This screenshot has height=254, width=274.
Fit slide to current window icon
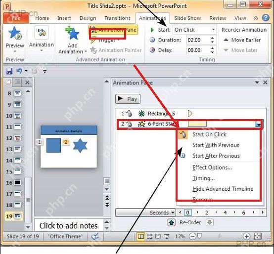coord(258,237)
